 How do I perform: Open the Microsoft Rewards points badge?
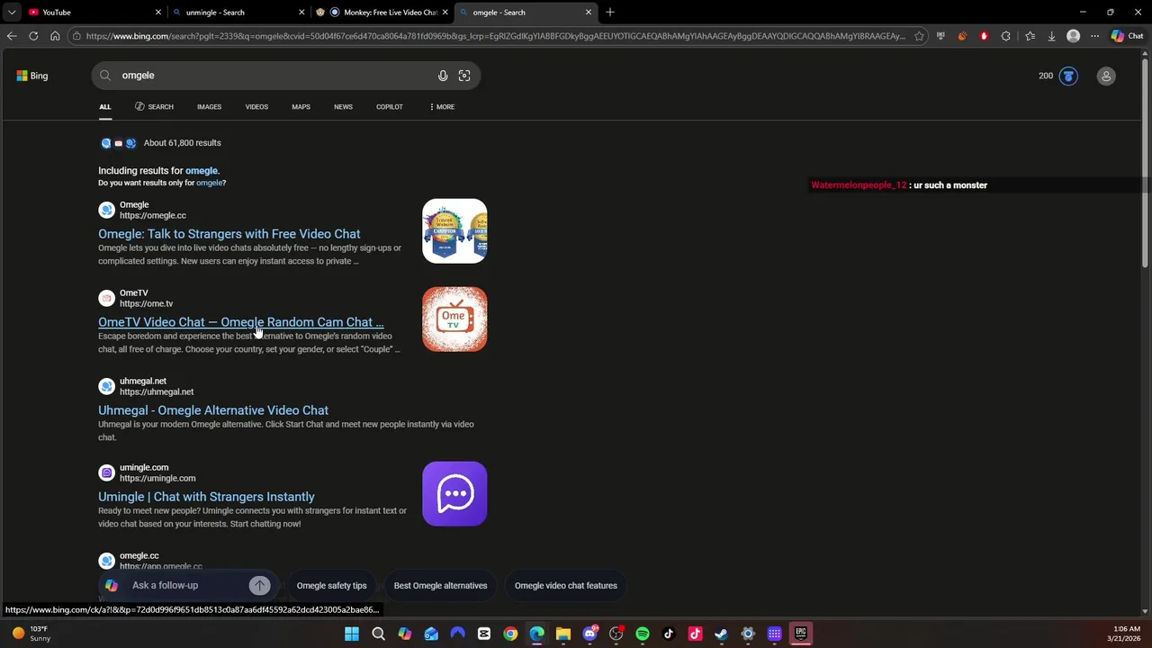[x=1057, y=76]
